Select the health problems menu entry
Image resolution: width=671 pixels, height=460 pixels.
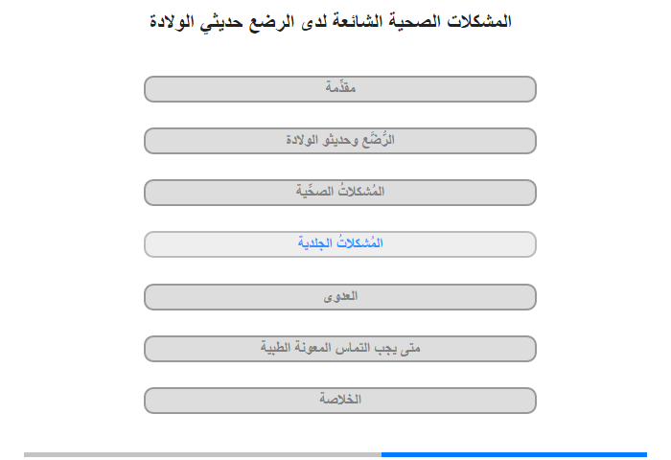coord(339,193)
